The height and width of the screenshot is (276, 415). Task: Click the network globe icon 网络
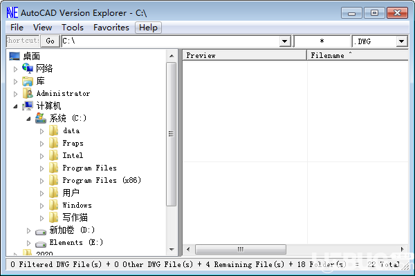click(28, 68)
